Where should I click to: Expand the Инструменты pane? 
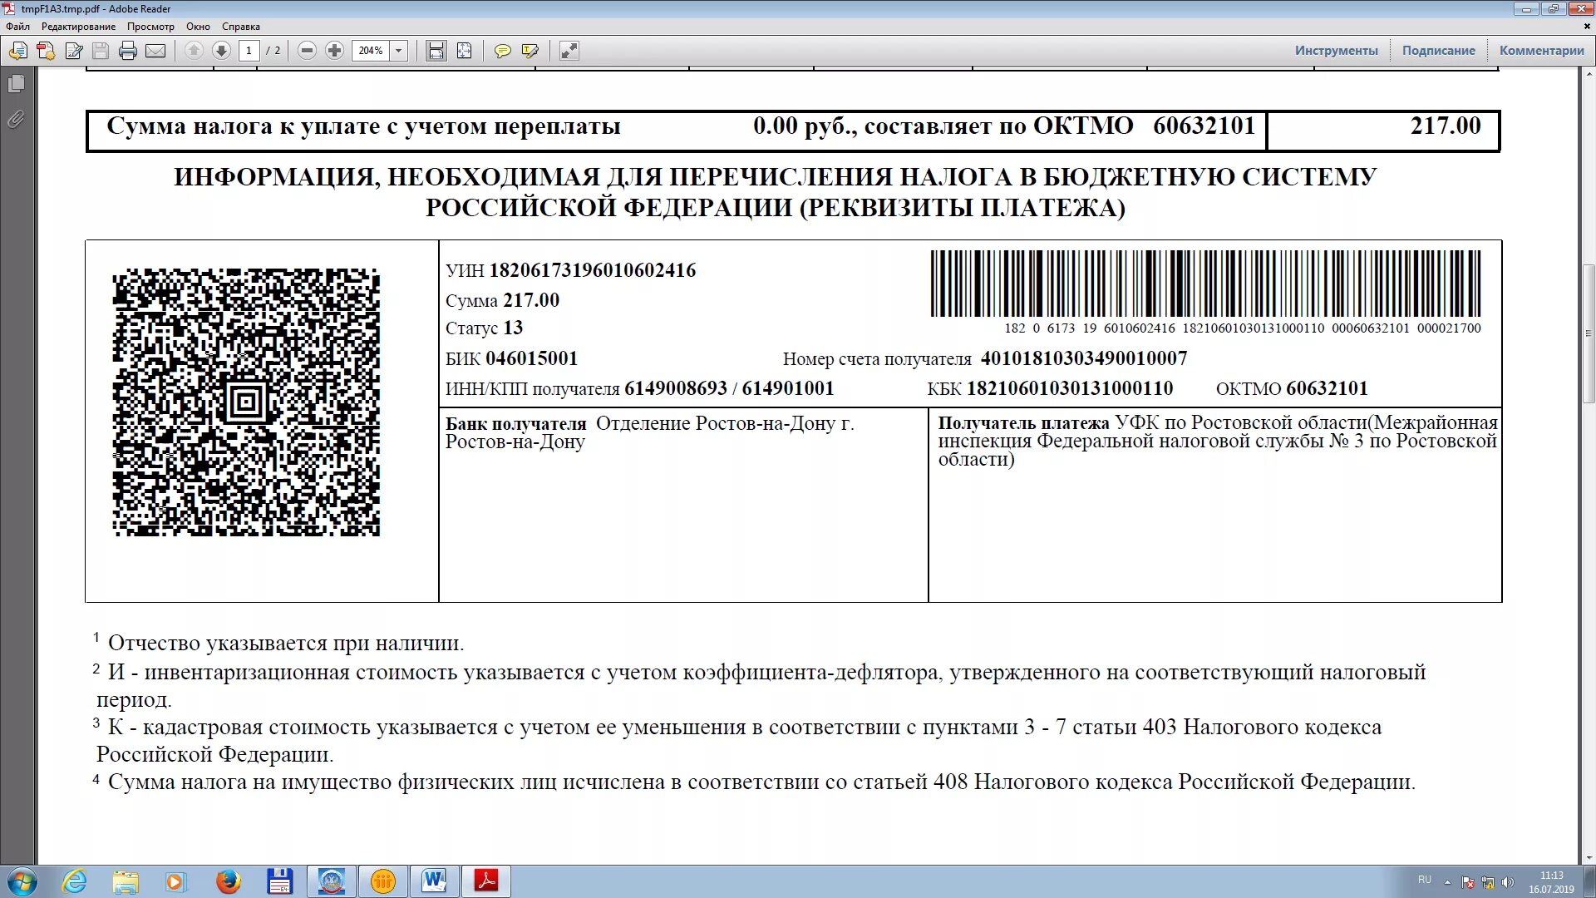[x=1336, y=51]
